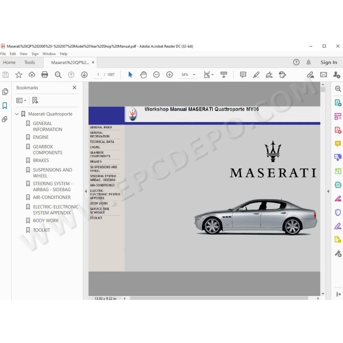Open the bookmark options dropdown

(21, 100)
